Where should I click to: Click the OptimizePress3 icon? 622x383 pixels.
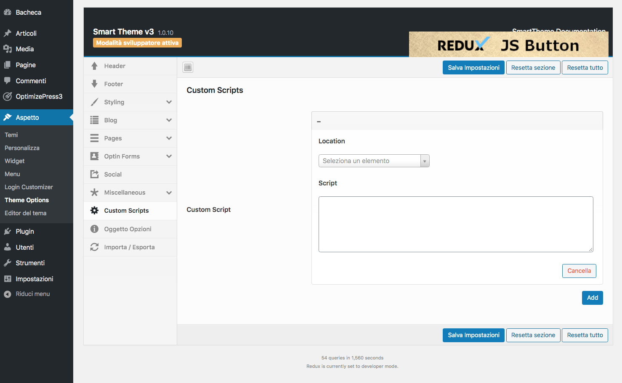tap(8, 96)
